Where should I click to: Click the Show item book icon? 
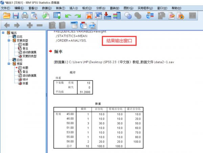click(x=52, y=25)
